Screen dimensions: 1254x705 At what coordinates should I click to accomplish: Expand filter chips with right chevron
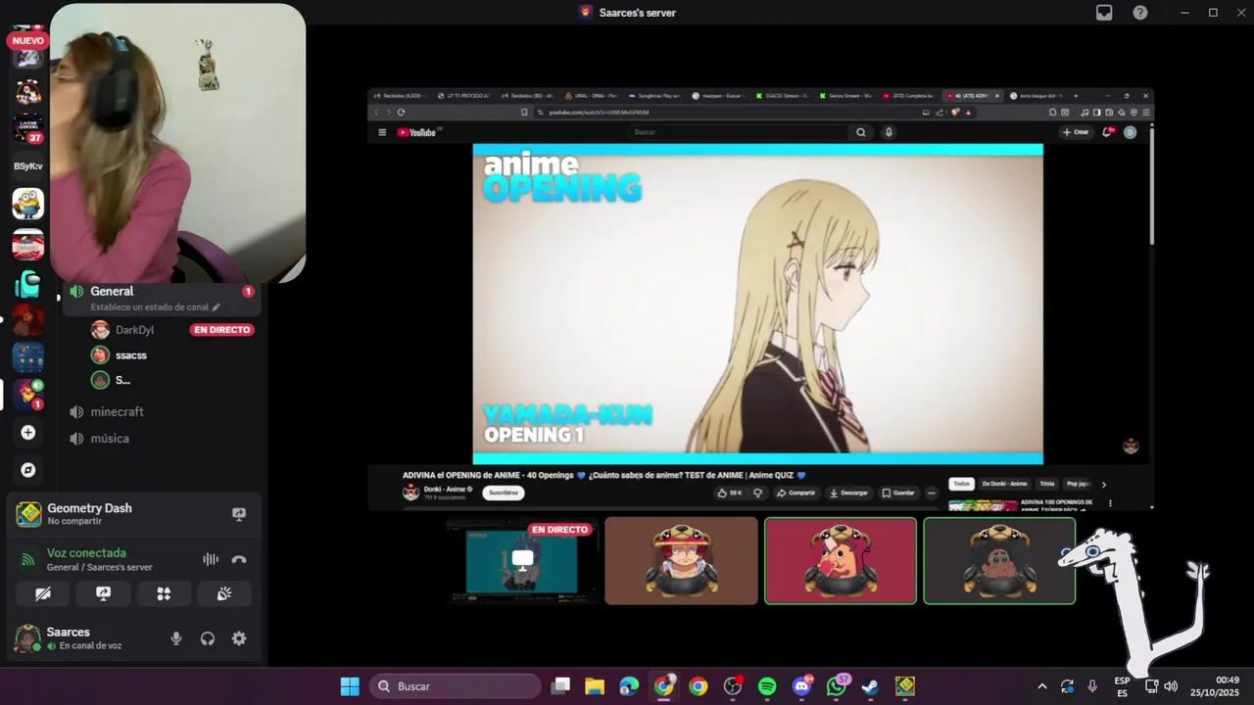[x=1103, y=484]
